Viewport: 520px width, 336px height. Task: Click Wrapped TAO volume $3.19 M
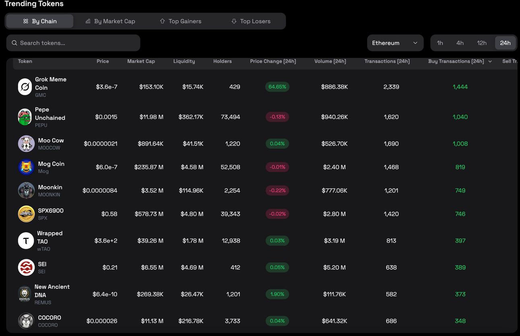click(334, 241)
